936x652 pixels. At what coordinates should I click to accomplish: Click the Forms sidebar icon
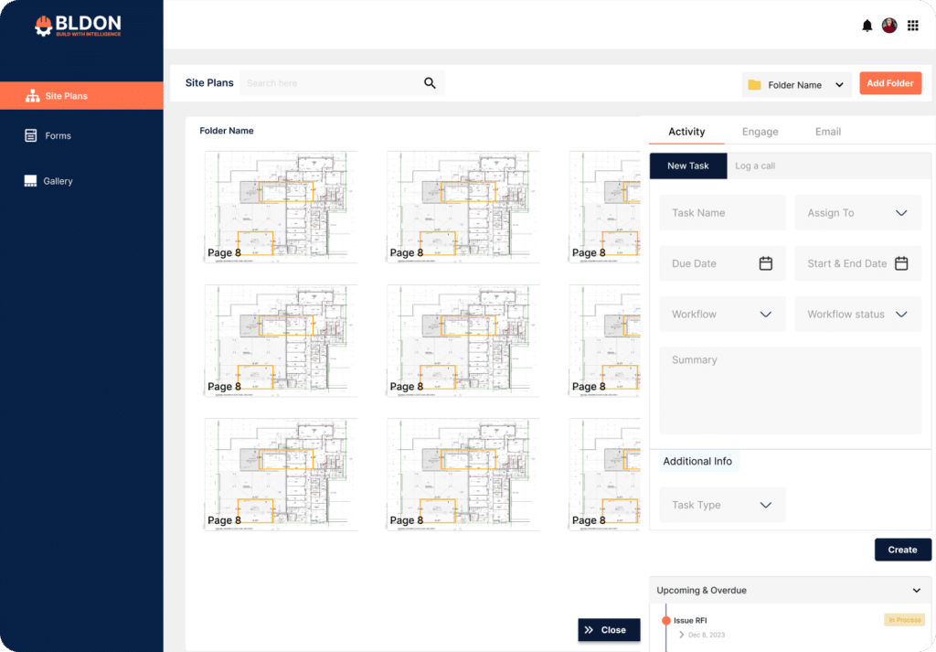(31, 135)
